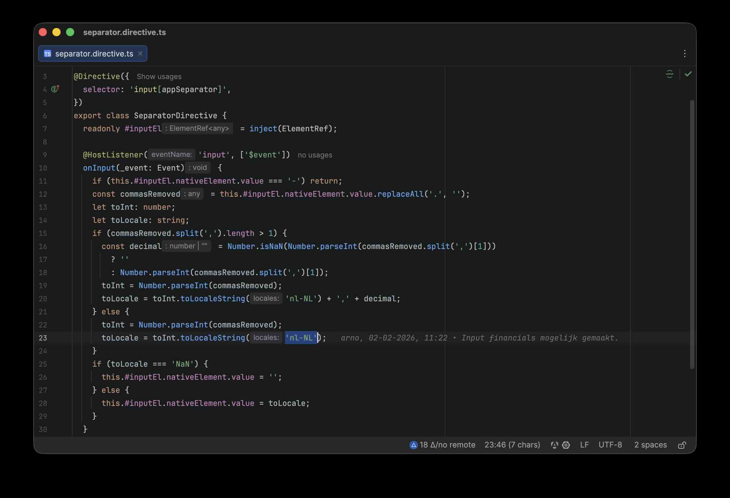Click the ': void' return type hint
The width and height of the screenshot is (730, 498).
coord(198,168)
